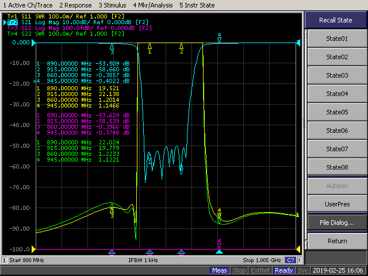Click the Stop 1.005 GHz value
This screenshot has width=368, height=276.
tap(262, 260)
